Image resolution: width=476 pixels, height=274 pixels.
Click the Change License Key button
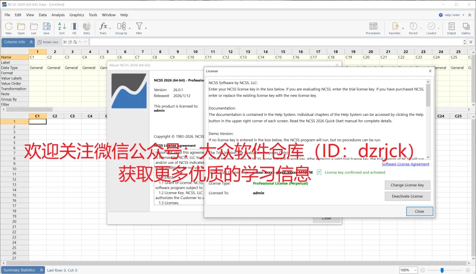coord(407,185)
